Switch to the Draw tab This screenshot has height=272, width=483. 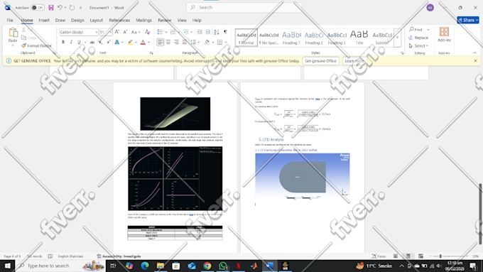coord(60,20)
